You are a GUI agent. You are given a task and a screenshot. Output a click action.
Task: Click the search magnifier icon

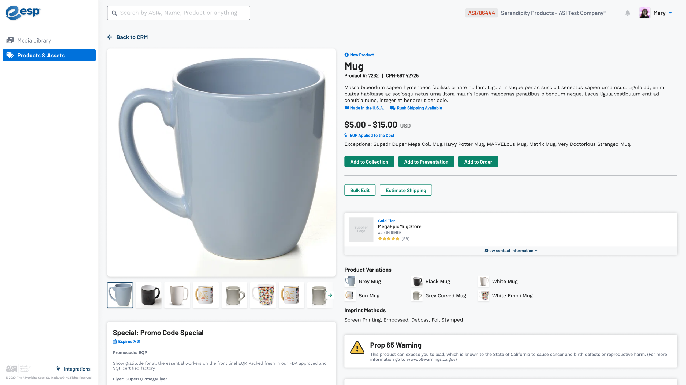114,13
